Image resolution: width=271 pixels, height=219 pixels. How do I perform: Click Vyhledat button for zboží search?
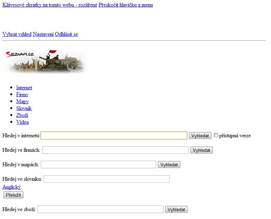click(x=176, y=209)
